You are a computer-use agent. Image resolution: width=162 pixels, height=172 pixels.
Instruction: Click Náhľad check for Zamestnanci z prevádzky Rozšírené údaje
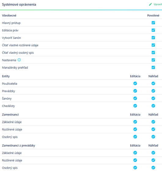[153, 160]
